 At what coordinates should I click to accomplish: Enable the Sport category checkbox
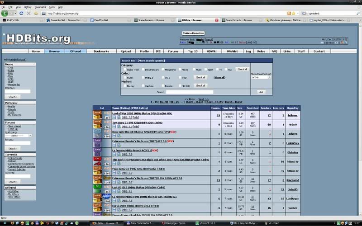(x=206, y=69)
